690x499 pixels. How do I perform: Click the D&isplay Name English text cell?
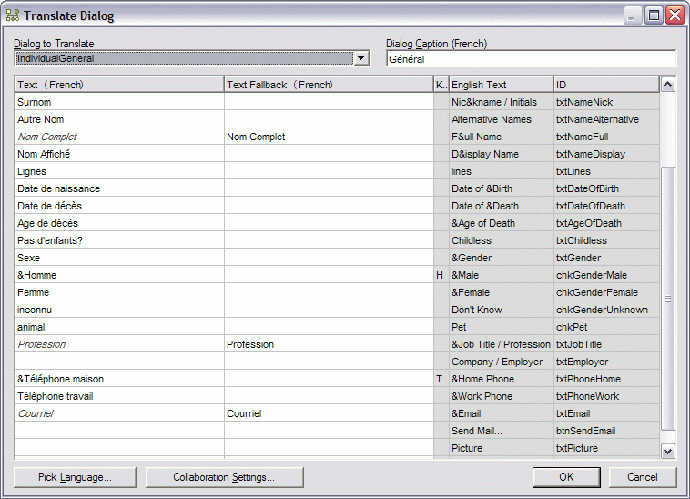pos(501,154)
